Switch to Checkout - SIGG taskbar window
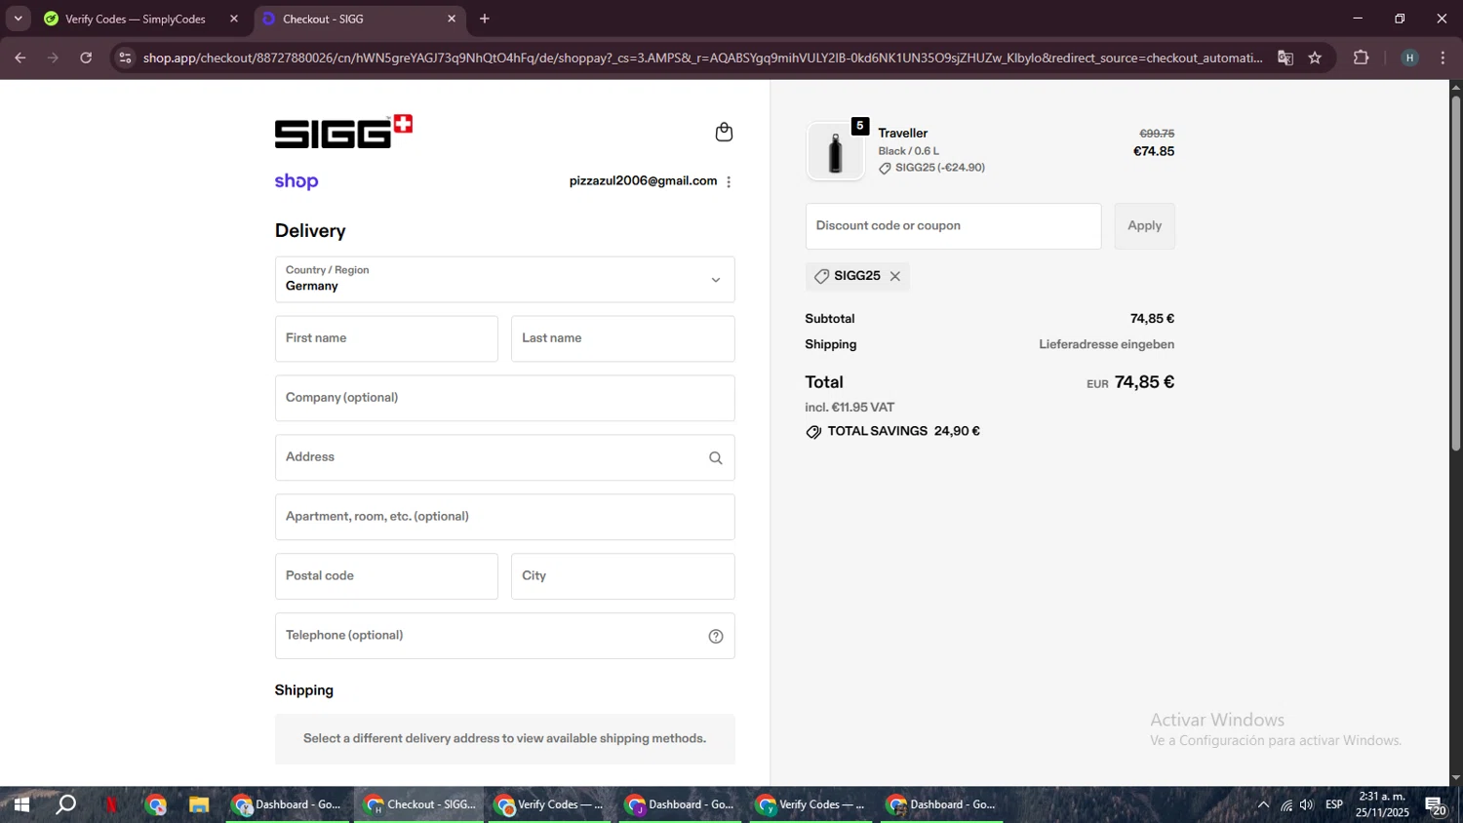Image resolution: width=1463 pixels, height=823 pixels. click(419, 805)
